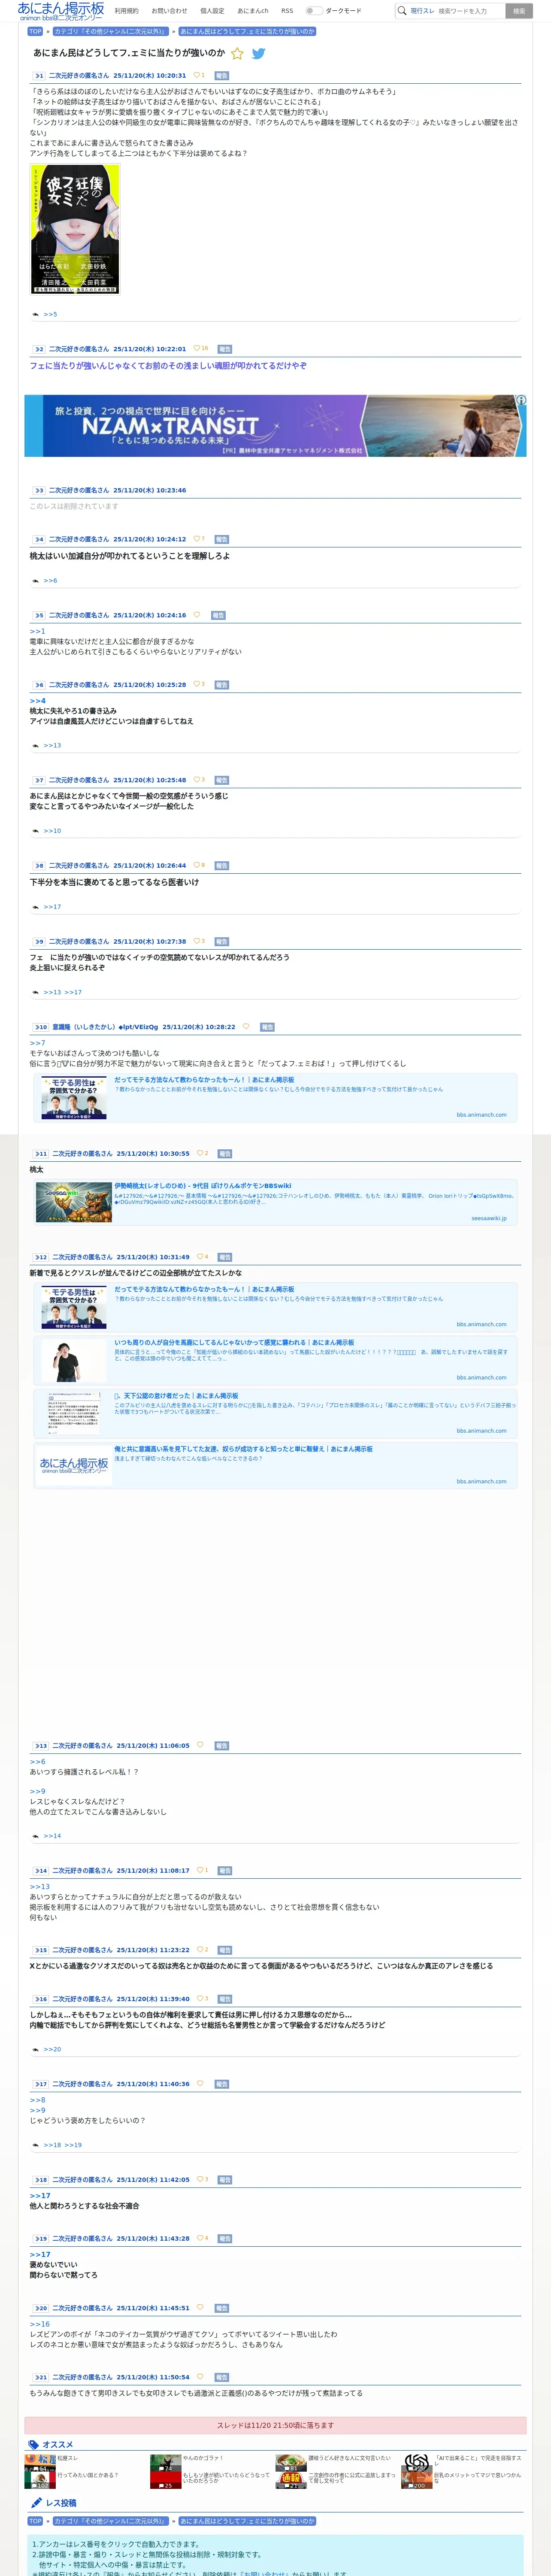
Task: Follow reply link >>17 under post 9
Action: [73, 993]
